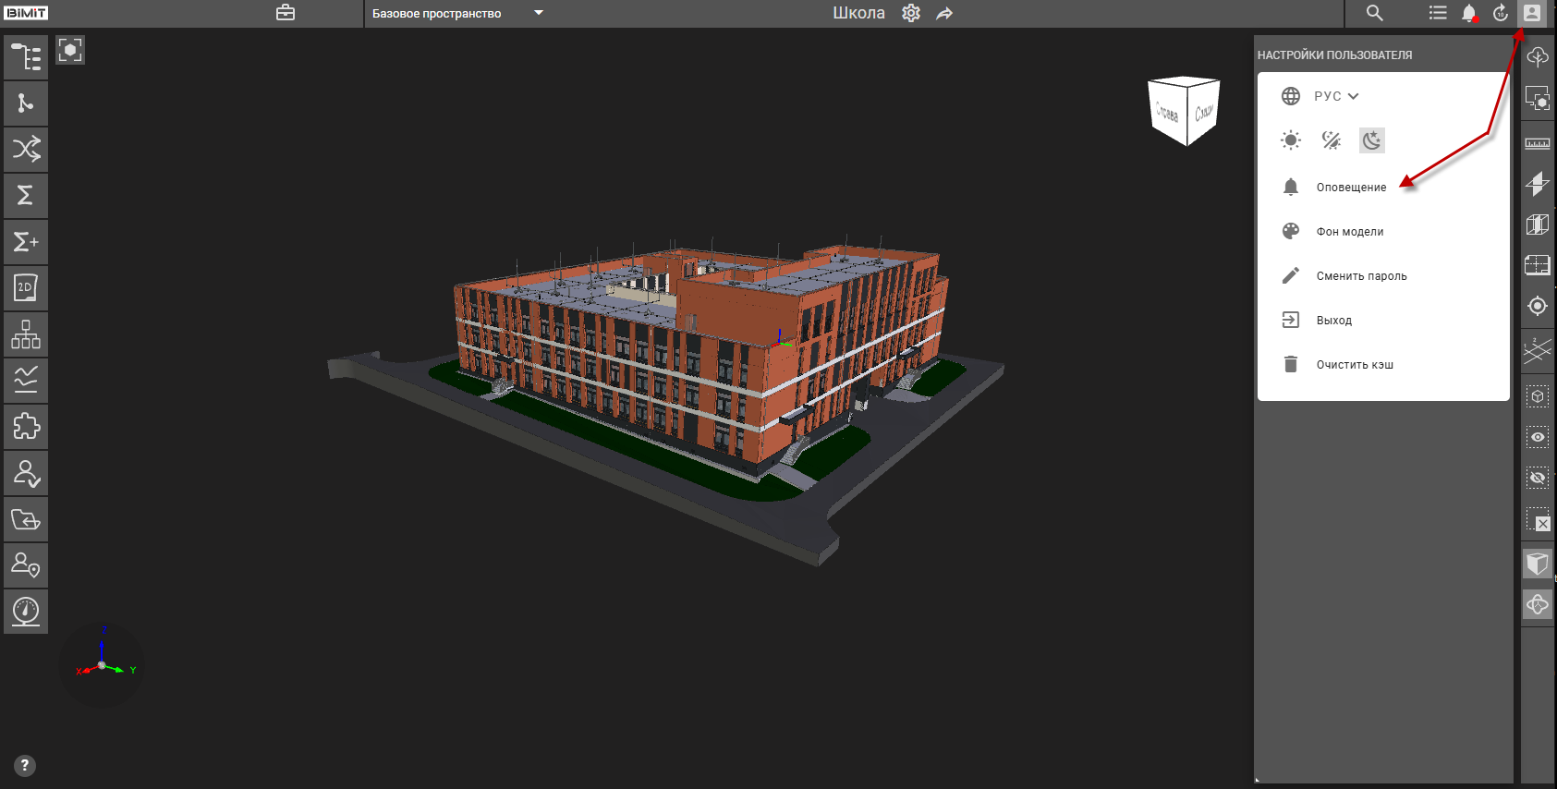Viewport: 1557px width, 789px height.
Task: Open the sigma summation tool
Action: pos(26,196)
